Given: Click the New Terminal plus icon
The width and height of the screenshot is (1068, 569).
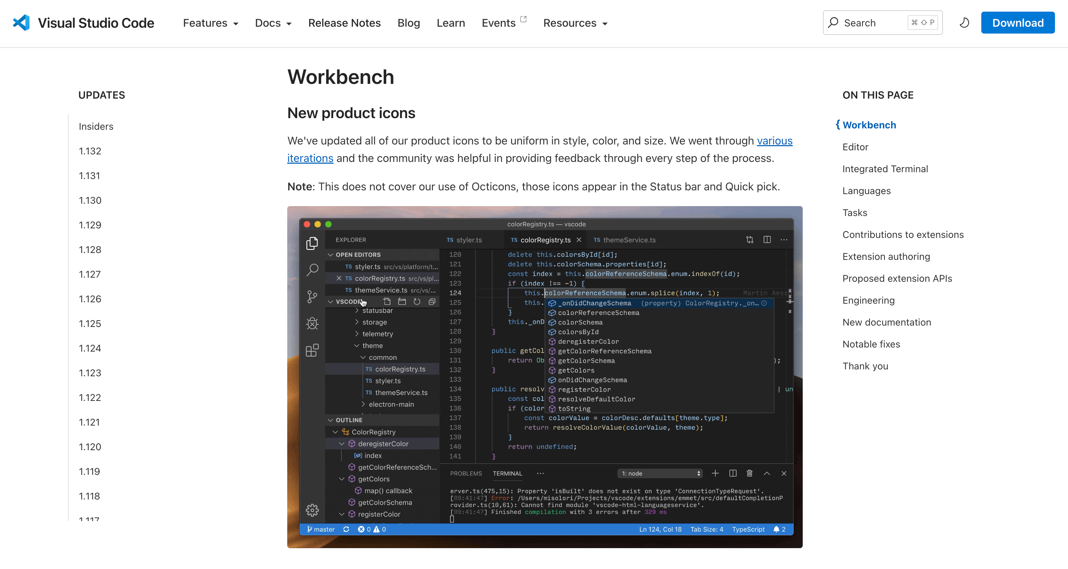Looking at the screenshot, I should 715,473.
